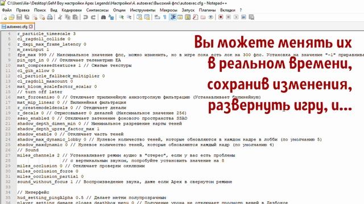Zoom in on the text
The width and height of the screenshot is (364, 204).
pyautogui.click(x=121, y=17)
